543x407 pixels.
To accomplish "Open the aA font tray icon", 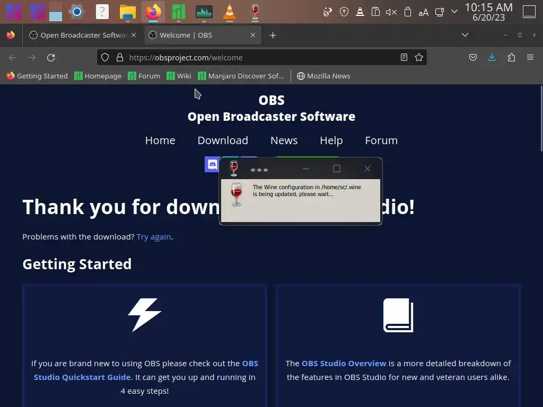I will click(423, 13).
